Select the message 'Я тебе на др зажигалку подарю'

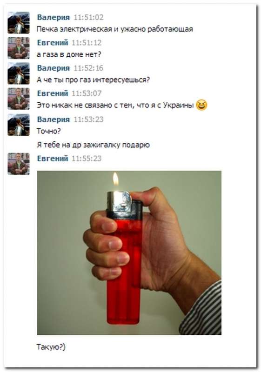click(93, 145)
